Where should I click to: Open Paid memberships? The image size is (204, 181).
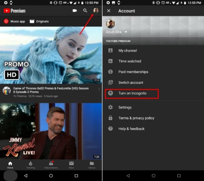pos(153,72)
